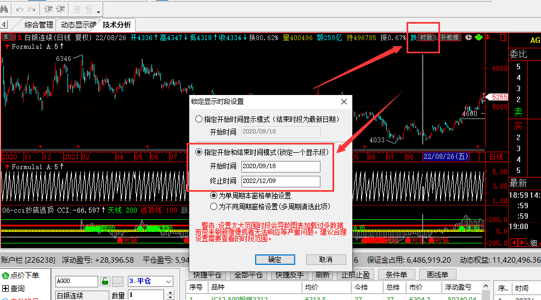The width and height of the screenshot is (541, 300).
Task: Click the 日线 period label
Action: [x=496, y=157]
